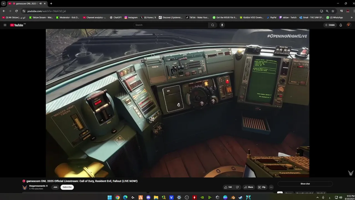Join thegameawards channel membership
The width and height of the screenshot is (355, 200).
(55, 187)
